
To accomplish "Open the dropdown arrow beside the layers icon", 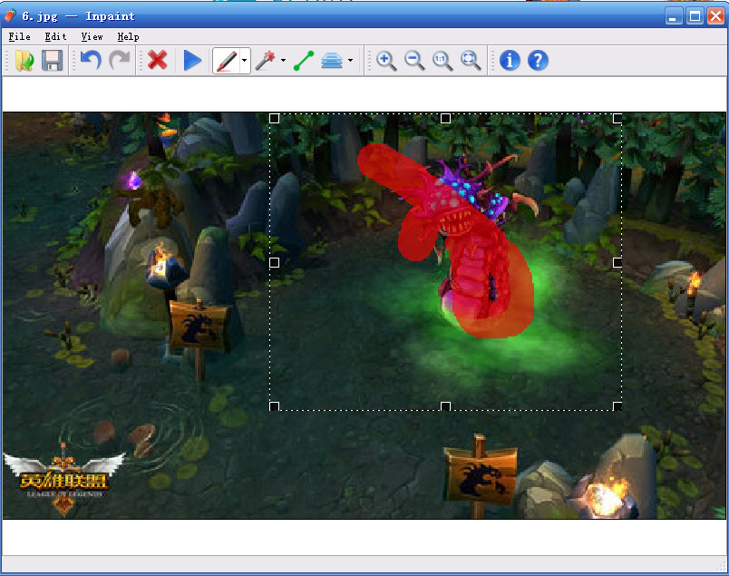I will (350, 61).
